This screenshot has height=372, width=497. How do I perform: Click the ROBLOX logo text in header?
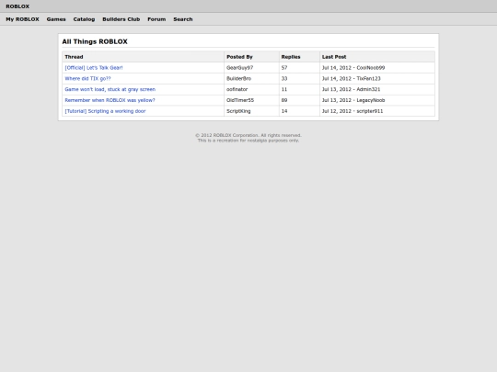click(17, 6)
